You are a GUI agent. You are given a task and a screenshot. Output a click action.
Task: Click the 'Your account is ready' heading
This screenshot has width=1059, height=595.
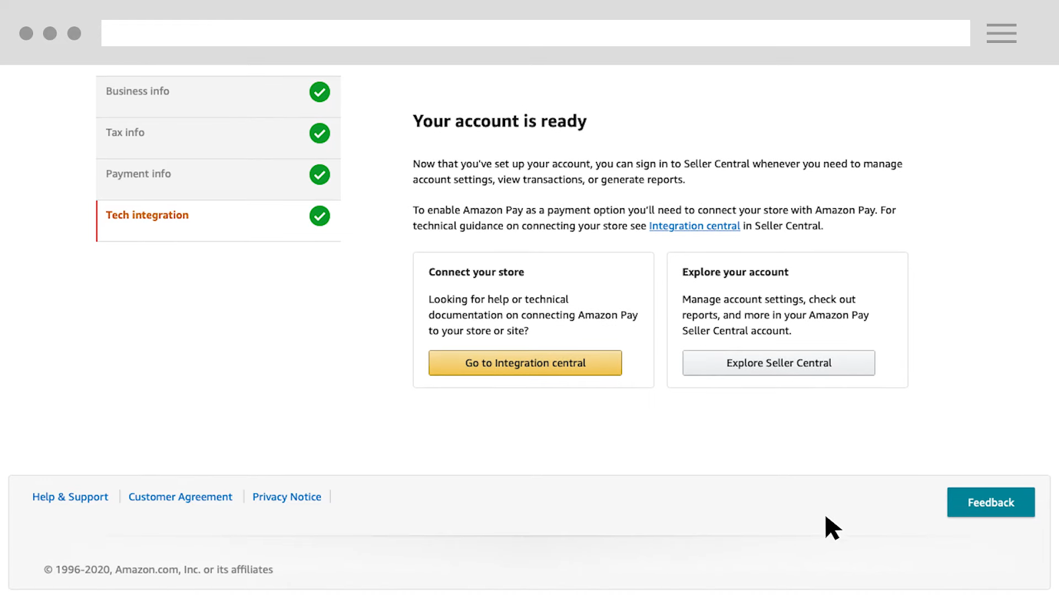pos(500,121)
